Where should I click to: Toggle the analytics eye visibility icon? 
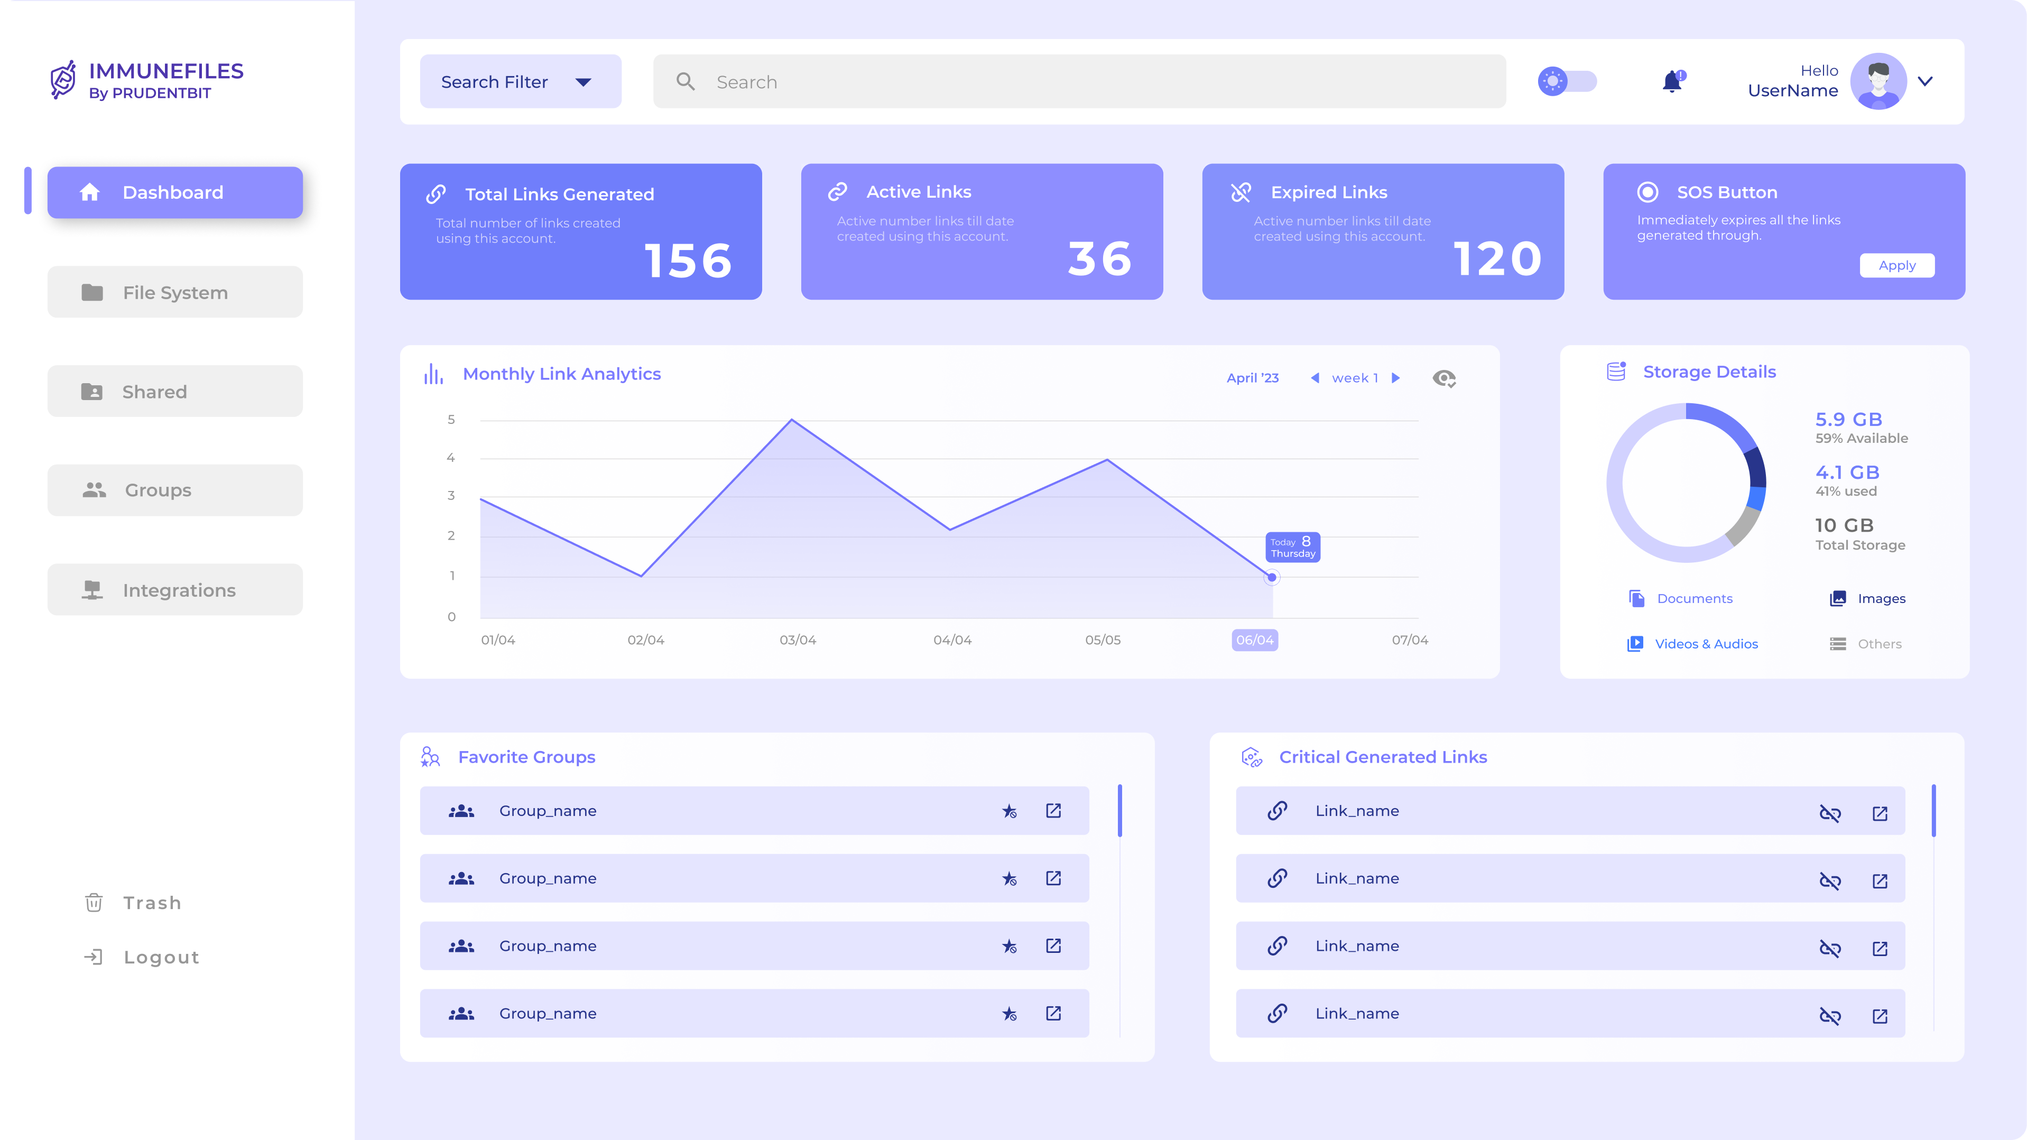coord(1443,378)
